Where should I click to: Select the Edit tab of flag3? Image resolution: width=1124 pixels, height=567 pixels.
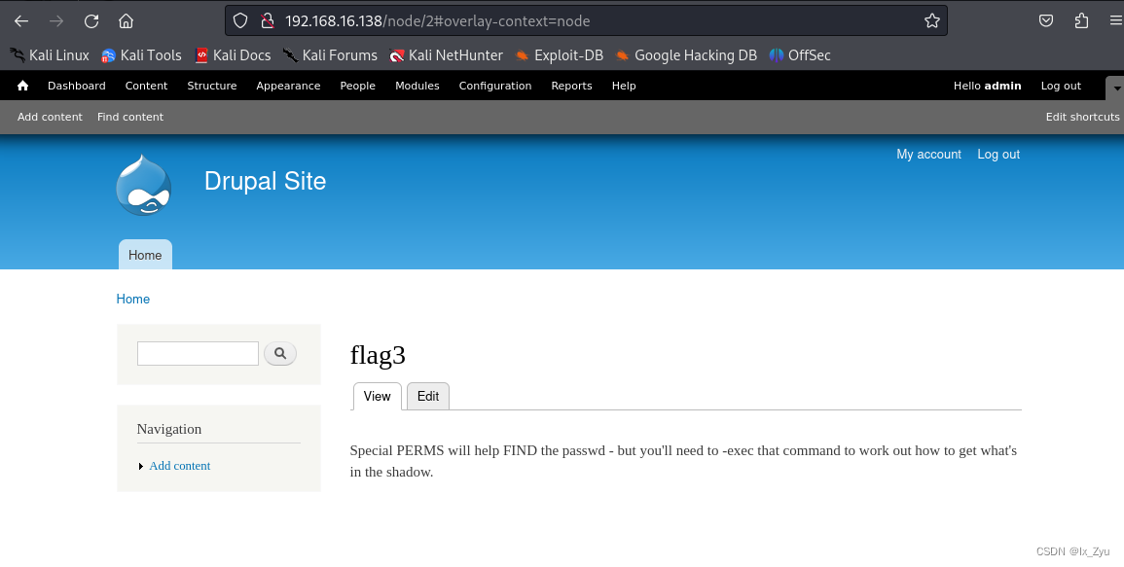(428, 397)
